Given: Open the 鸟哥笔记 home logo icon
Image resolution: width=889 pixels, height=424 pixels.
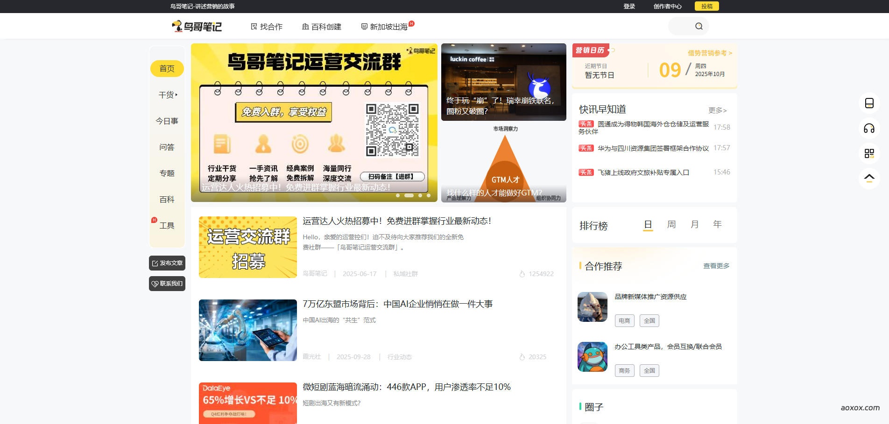Looking at the screenshot, I should [178, 26].
